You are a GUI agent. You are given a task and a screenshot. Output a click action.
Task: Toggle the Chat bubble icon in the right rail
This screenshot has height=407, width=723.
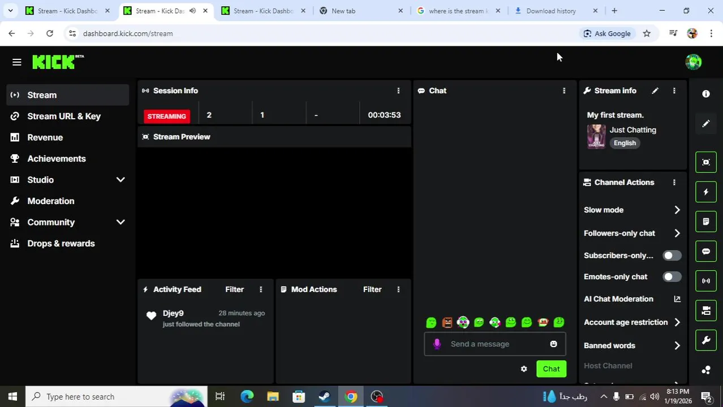pyautogui.click(x=706, y=252)
